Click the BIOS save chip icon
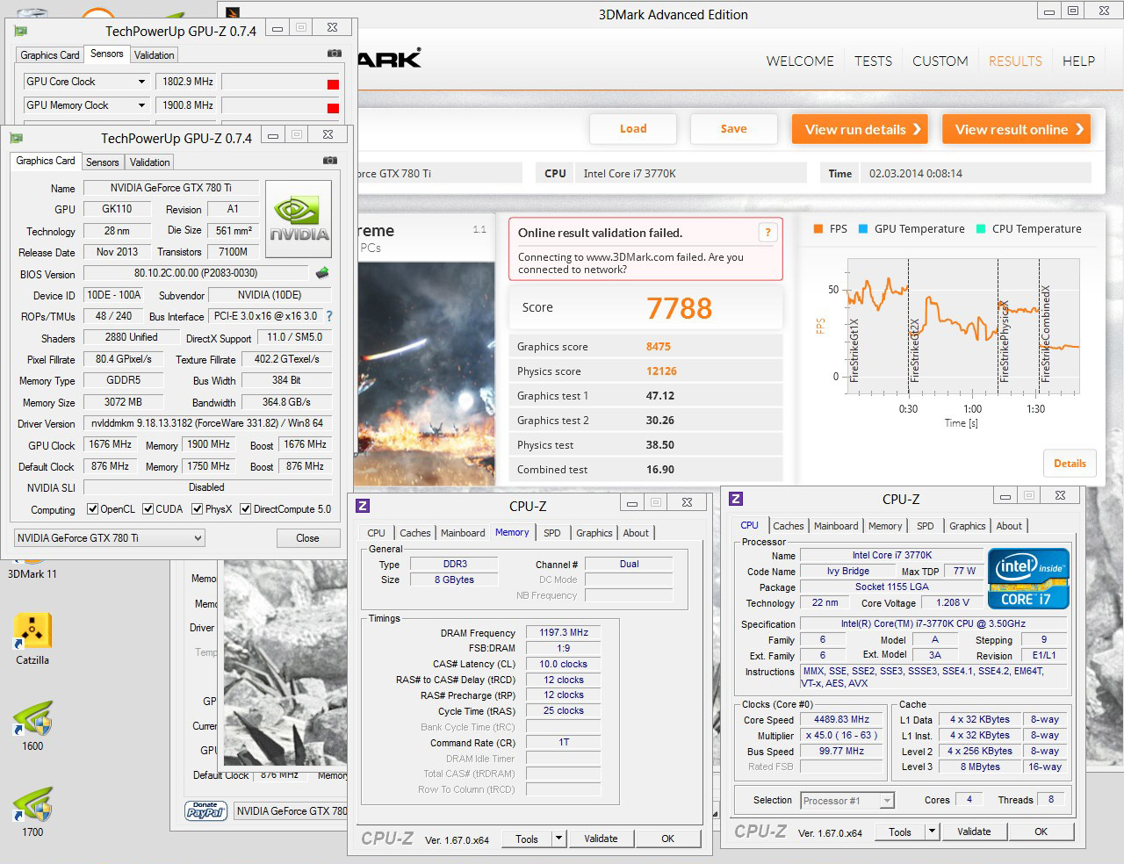This screenshot has width=1124, height=864. point(322,273)
